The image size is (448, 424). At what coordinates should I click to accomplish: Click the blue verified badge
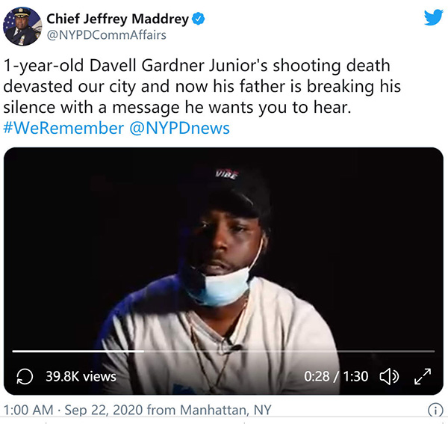point(198,19)
